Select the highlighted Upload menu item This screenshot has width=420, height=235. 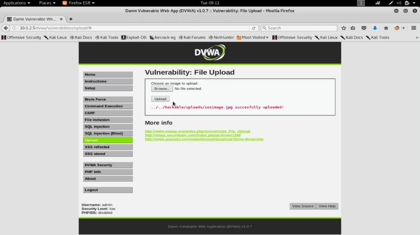(108, 140)
